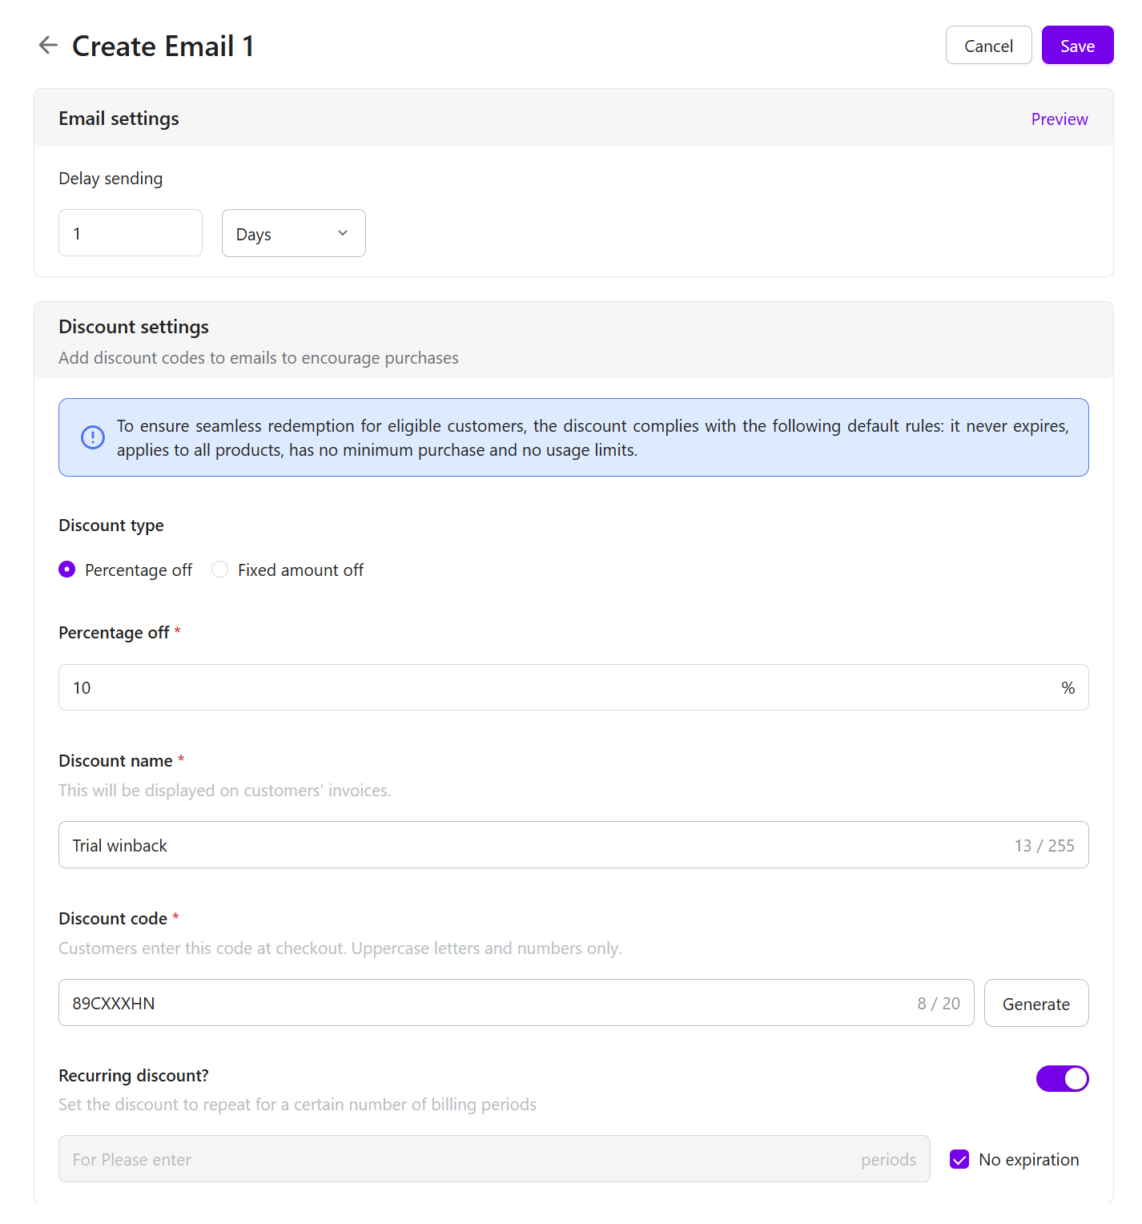Click the Discount settings section heading

click(134, 327)
